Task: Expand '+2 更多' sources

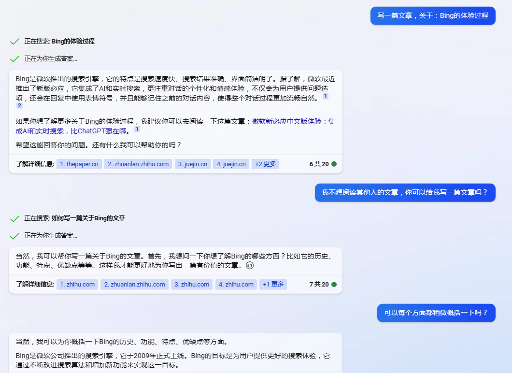Action: point(266,164)
